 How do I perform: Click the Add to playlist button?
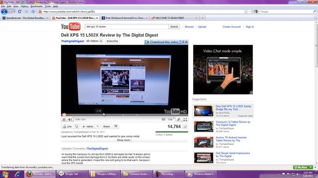tap(88, 127)
